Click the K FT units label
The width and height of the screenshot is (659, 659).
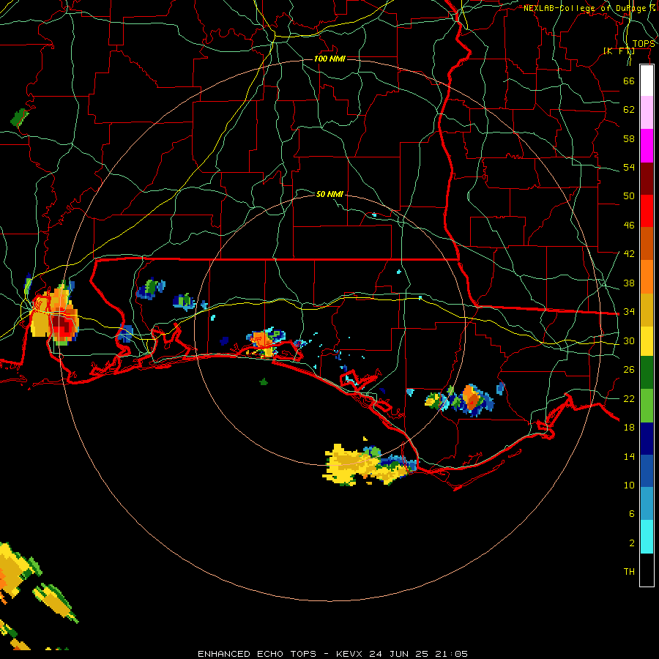click(x=619, y=51)
